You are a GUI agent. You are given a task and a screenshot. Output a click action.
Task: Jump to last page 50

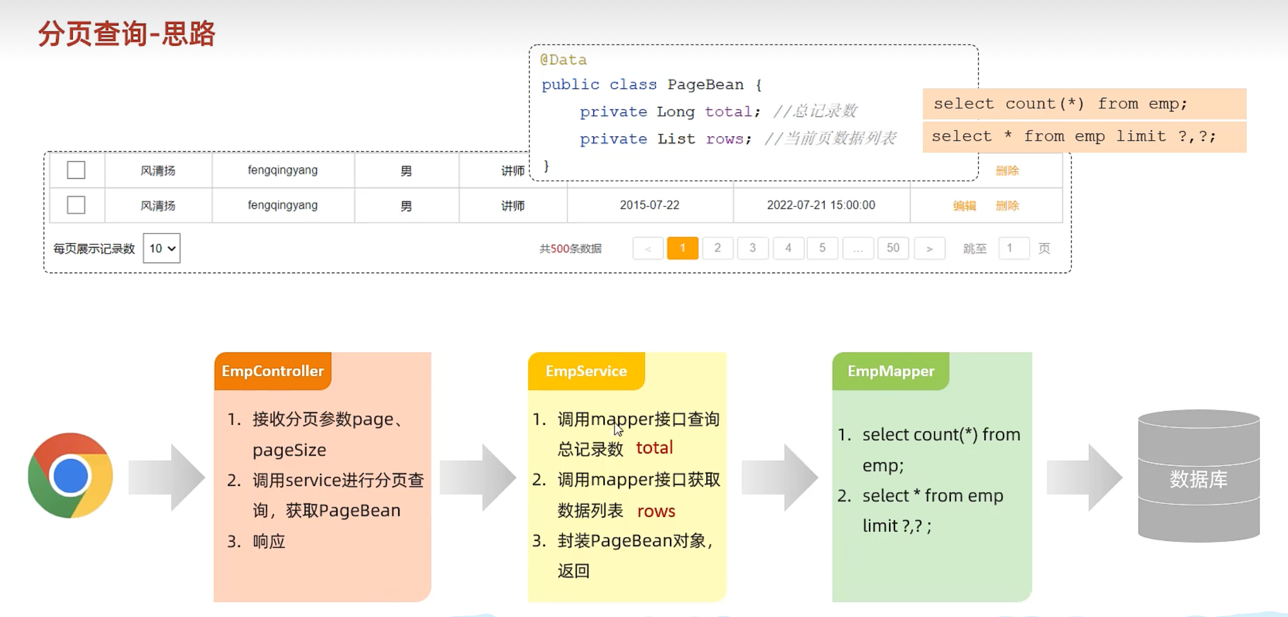[893, 248]
